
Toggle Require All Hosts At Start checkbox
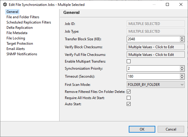tap(128, 98)
